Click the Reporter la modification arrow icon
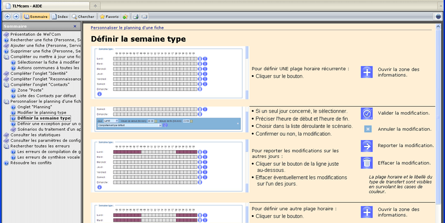 click(367, 146)
